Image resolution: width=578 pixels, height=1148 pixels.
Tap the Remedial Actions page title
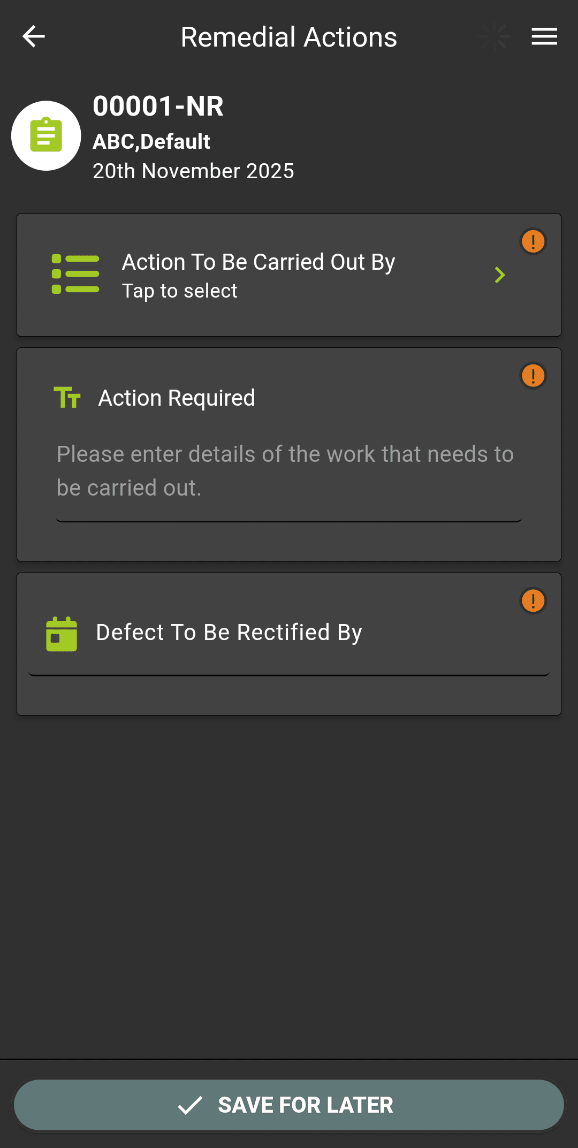tap(289, 37)
